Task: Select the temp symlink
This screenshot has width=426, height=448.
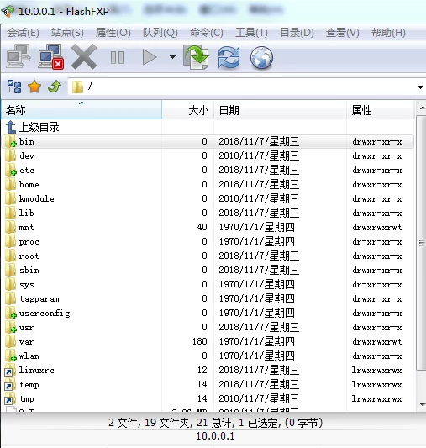Action: point(208,384)
